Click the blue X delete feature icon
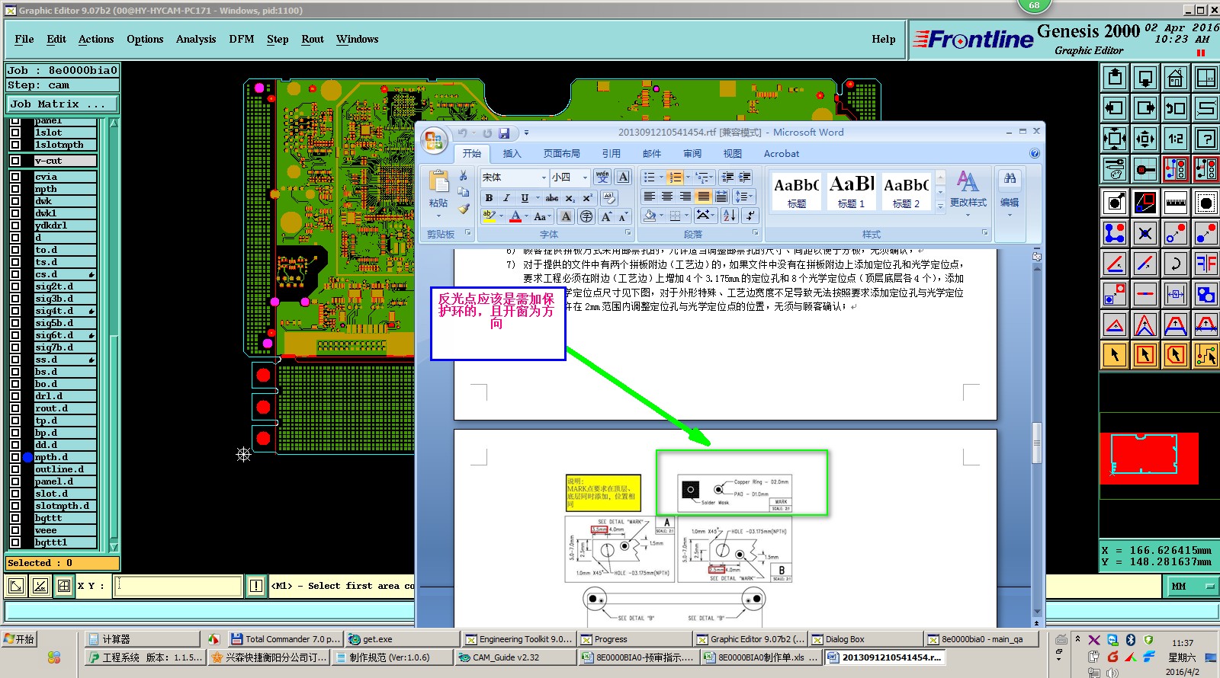Viewport: 1220px width, 678px height. (1145, 233)
